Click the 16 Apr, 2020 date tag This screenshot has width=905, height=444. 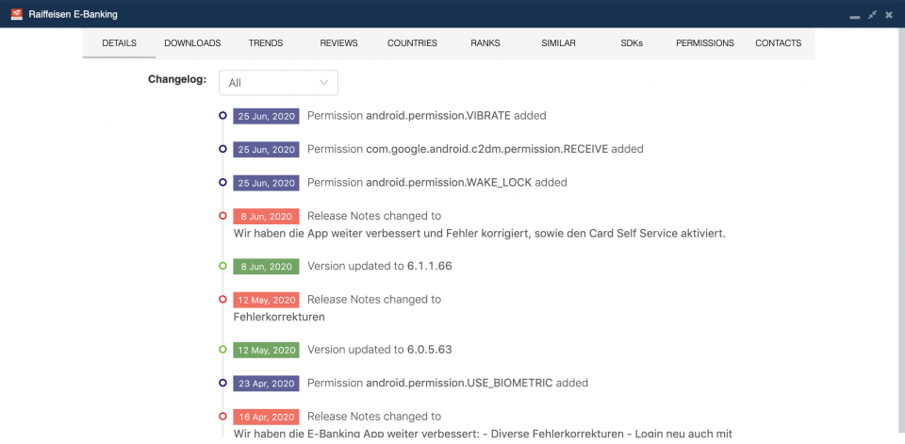coord(266,417)
